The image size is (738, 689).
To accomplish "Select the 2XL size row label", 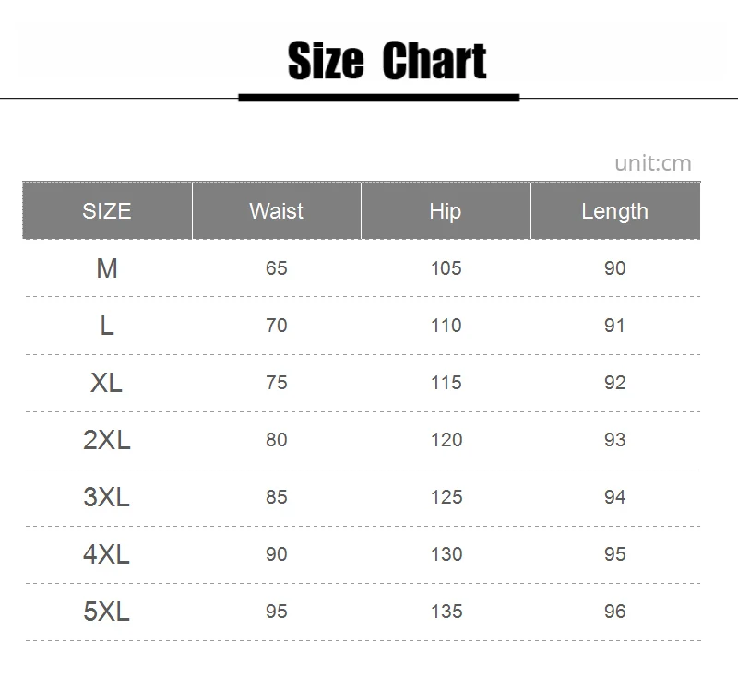I will click(107, 440).
